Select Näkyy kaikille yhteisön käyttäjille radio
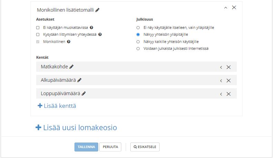The image size is (273, 158). (x=138, y=42)
